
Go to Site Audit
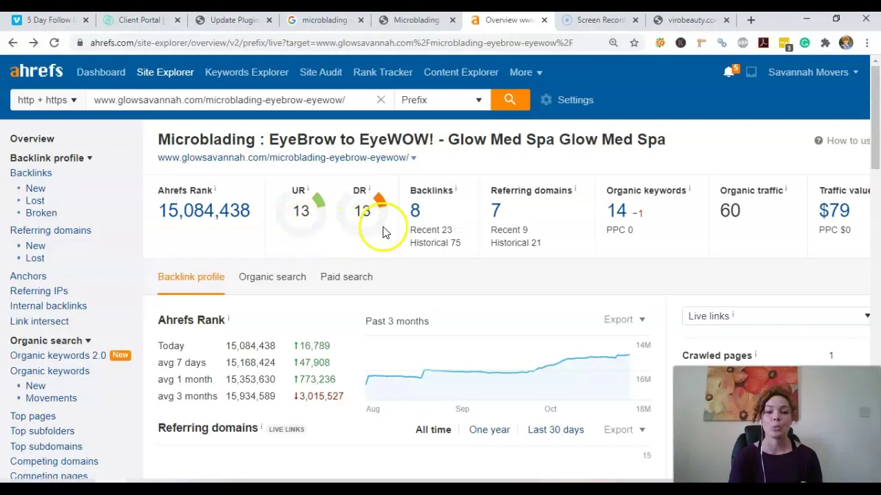(321, 72)
